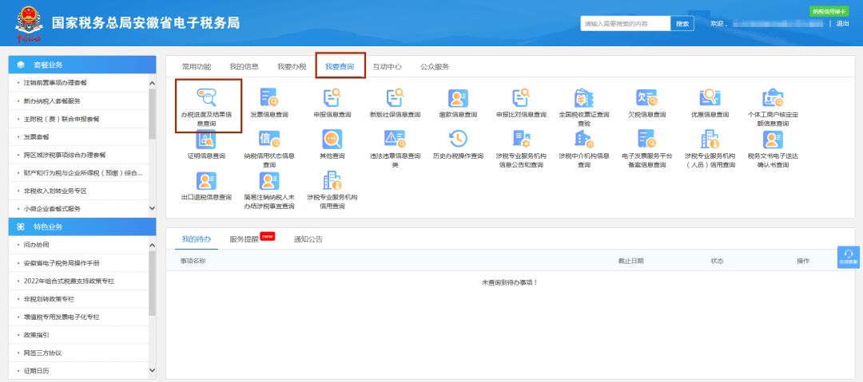Click the 退出 logout link
Screen dimensions: 863x382
tap(843, 24)
